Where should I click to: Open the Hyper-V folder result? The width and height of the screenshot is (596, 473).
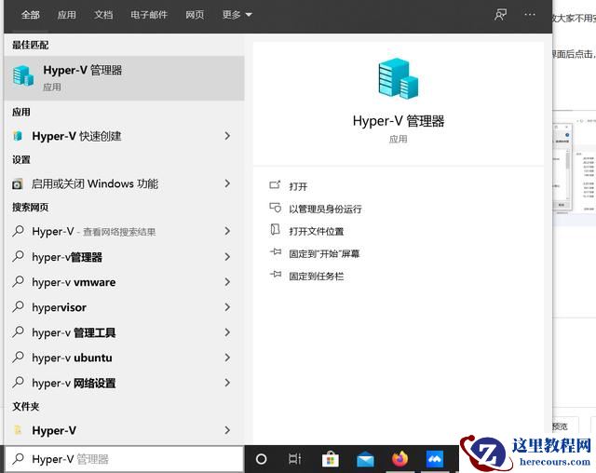coord(124,430)
